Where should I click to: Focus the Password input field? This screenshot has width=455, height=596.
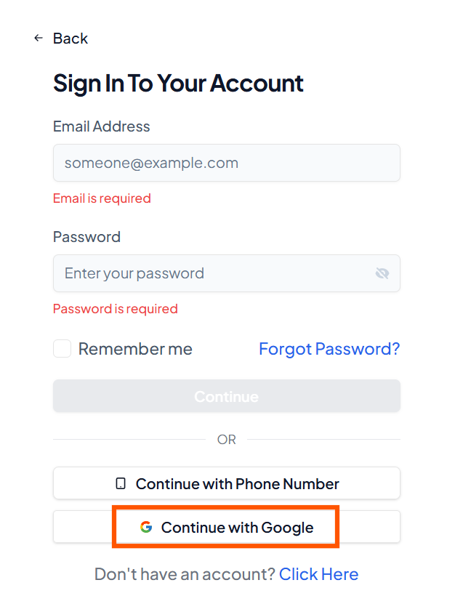(211, 273)
